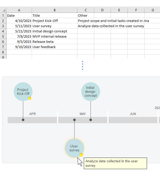
Task: Click the Project scope description cell in row 2
Action: (x=86, y=21)
